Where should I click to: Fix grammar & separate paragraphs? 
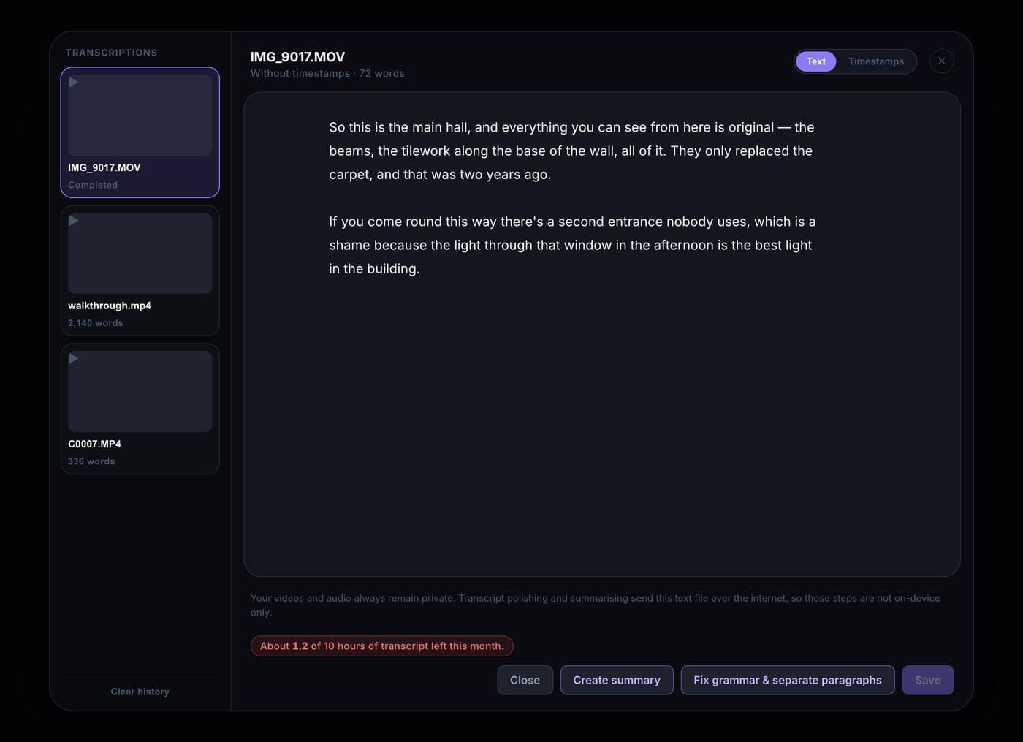(788, 680)
